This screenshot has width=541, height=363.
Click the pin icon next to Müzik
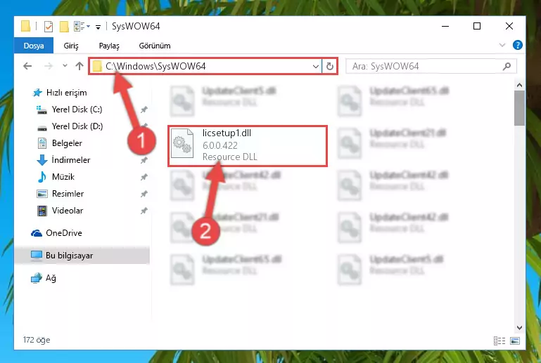click(144, 178)
